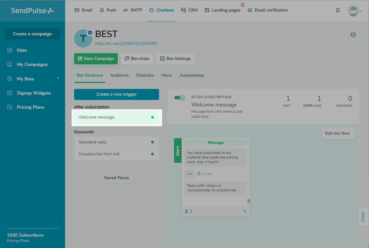Viewport: 369px width, 248px height.
Task: Click the 1 sec. delay timer icon
Action: point(199,174)
